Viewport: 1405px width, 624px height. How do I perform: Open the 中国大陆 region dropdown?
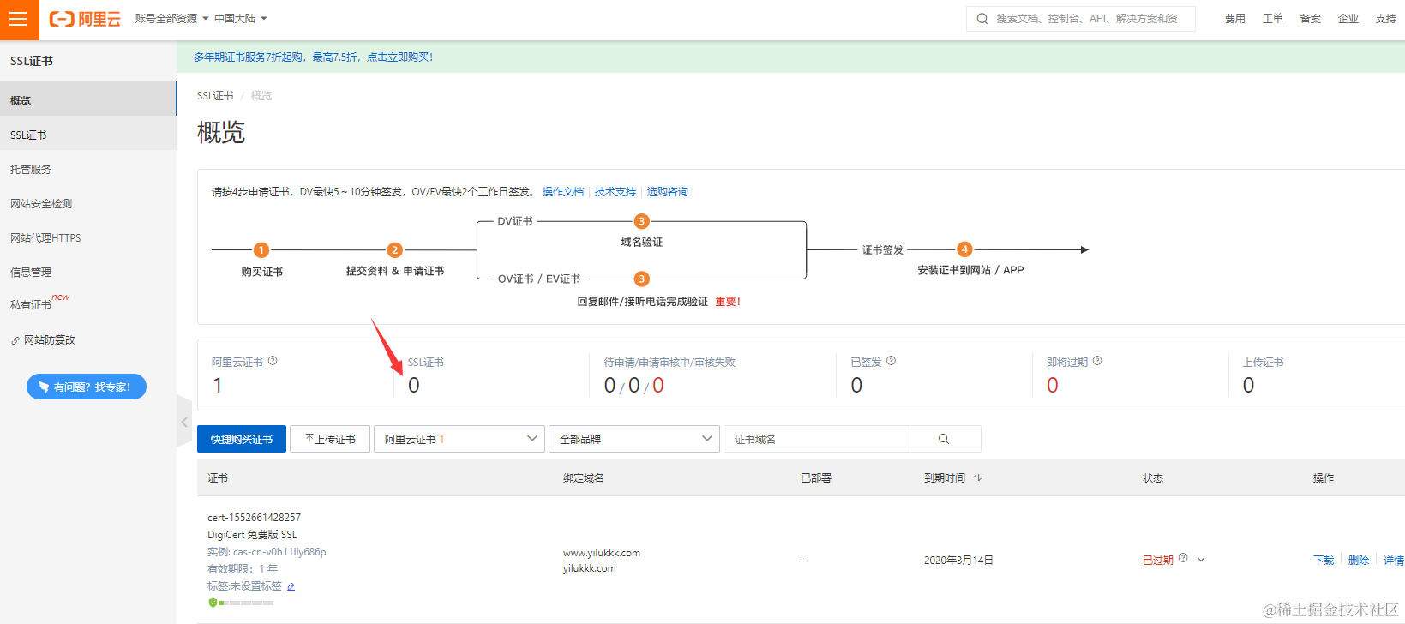[241, 19]
